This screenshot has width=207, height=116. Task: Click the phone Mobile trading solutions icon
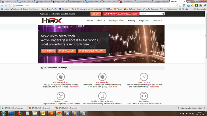102,96
